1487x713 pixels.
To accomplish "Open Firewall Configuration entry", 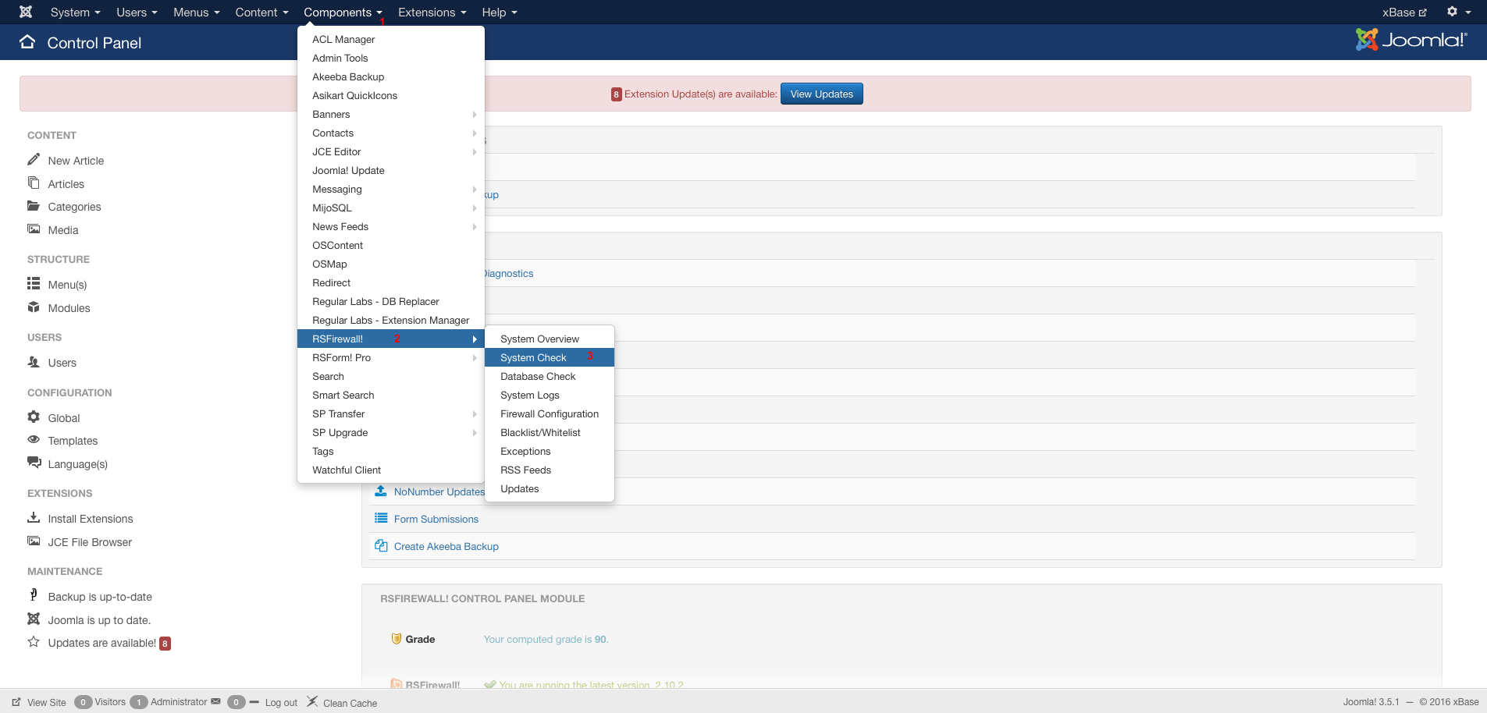I will point(550,413).
